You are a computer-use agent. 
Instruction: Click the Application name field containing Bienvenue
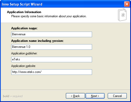pyautogui.click(x=52, y=34)
